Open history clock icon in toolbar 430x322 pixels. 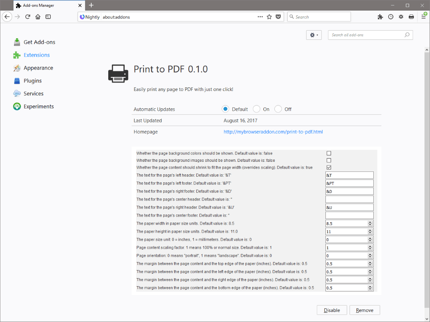[x=391, y=17]
